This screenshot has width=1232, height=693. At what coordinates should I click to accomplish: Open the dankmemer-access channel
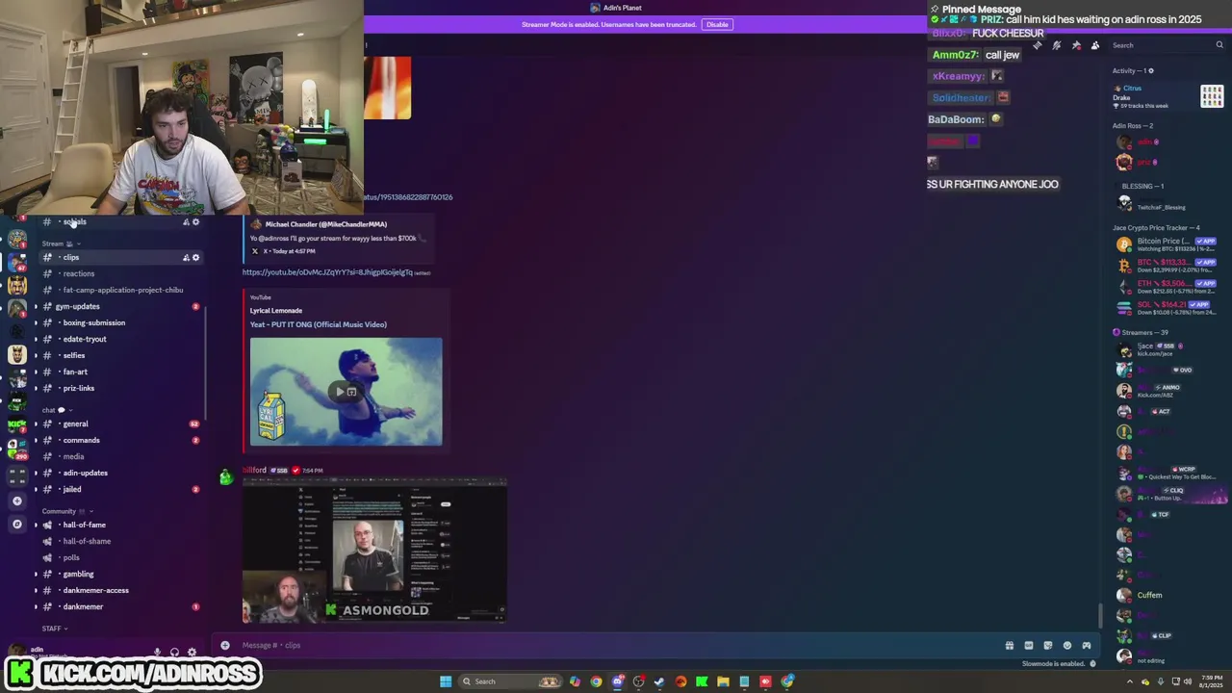(120, 590)
